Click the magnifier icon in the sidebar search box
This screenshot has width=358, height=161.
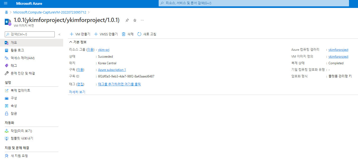(8, 34)
